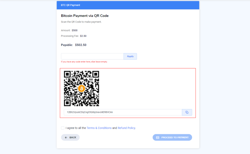Click the Processing Fee $2.50 line
250x154 pixels.
tap(74, 36)
